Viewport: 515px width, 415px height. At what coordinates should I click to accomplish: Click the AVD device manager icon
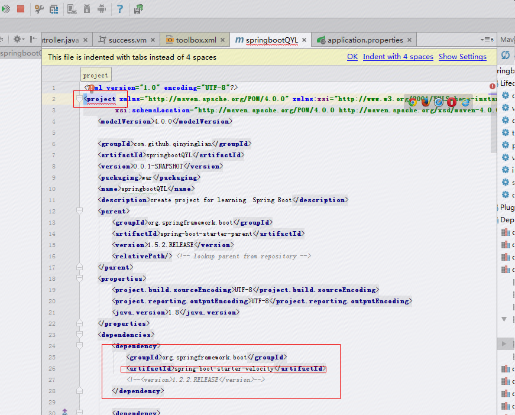(x=71, y=9)
